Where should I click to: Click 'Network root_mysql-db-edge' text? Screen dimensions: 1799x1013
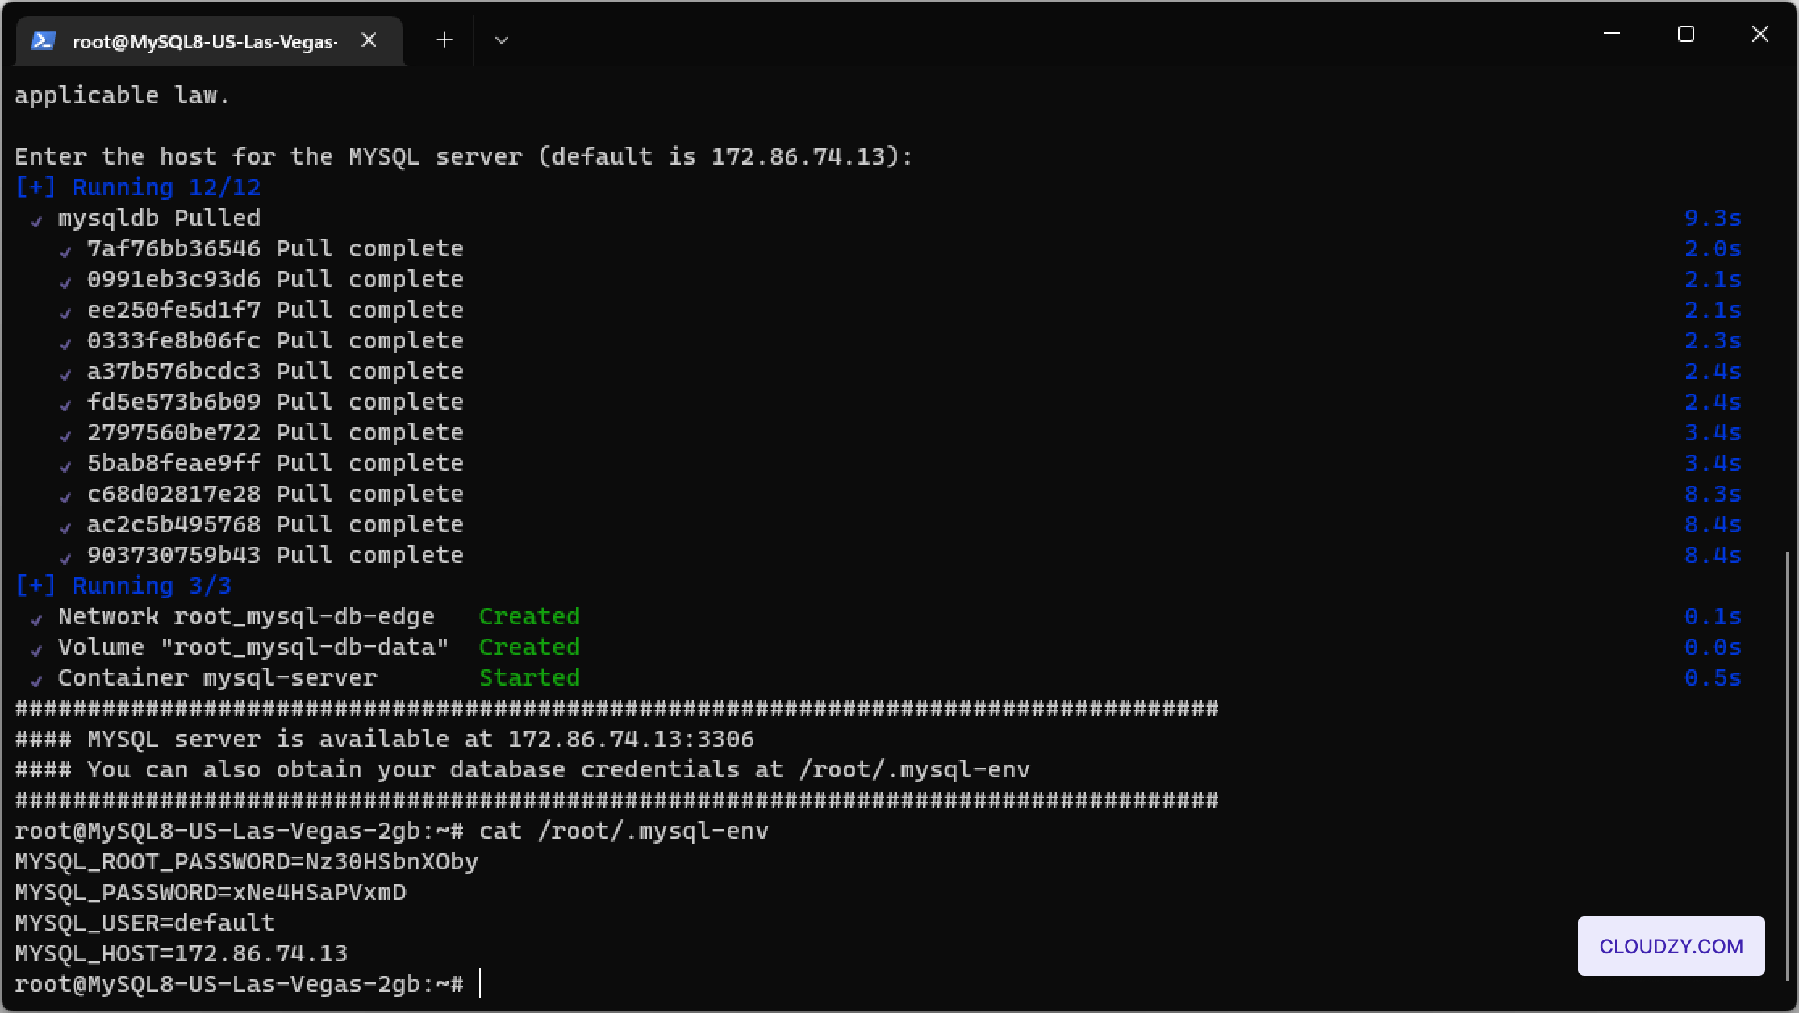pos(246,617)
